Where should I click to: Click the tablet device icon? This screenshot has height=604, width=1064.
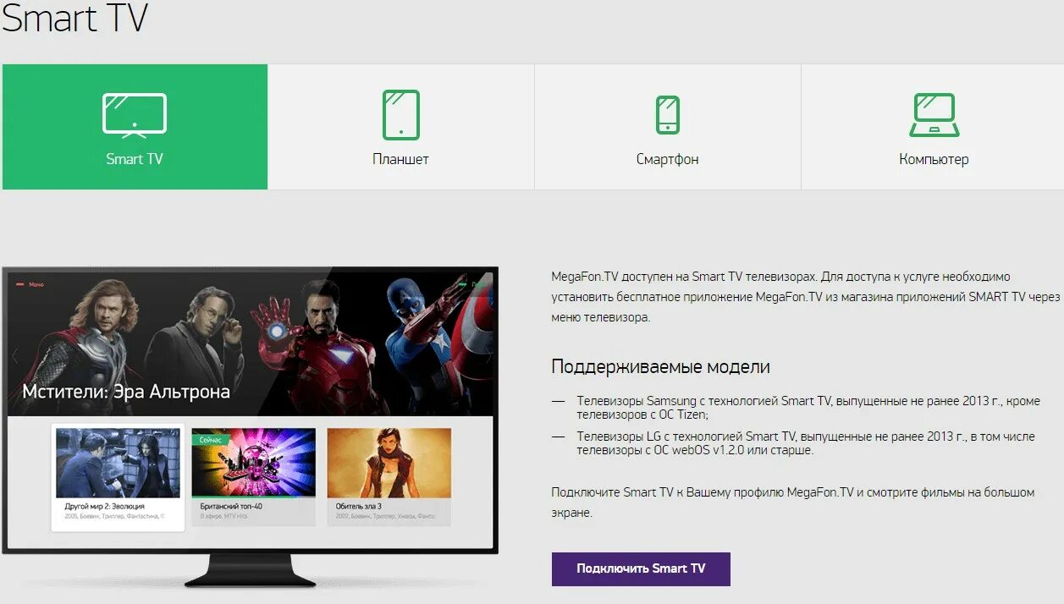[x=400, y=115]
